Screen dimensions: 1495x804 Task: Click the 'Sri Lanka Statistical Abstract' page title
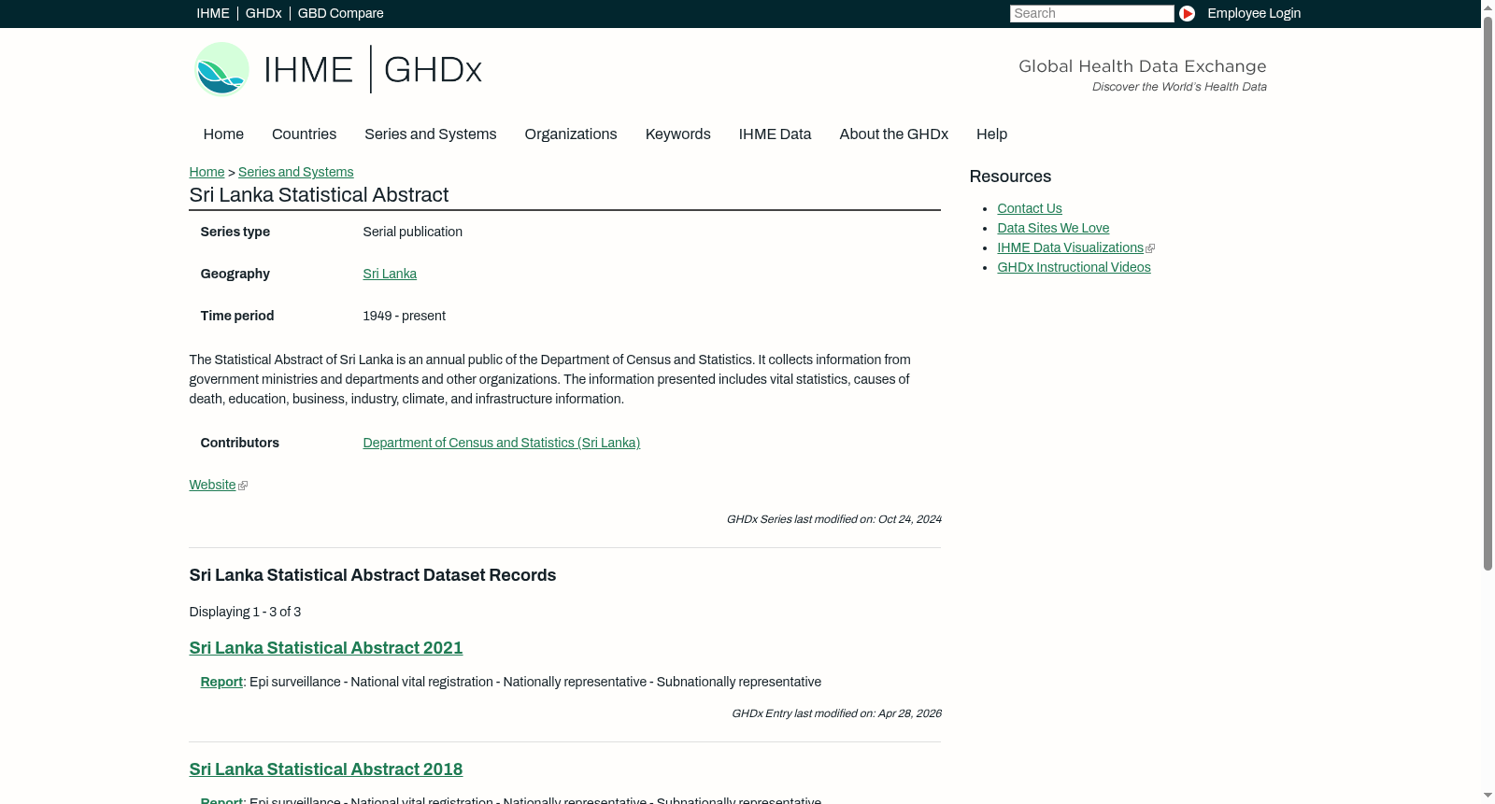tap(319, 195)
